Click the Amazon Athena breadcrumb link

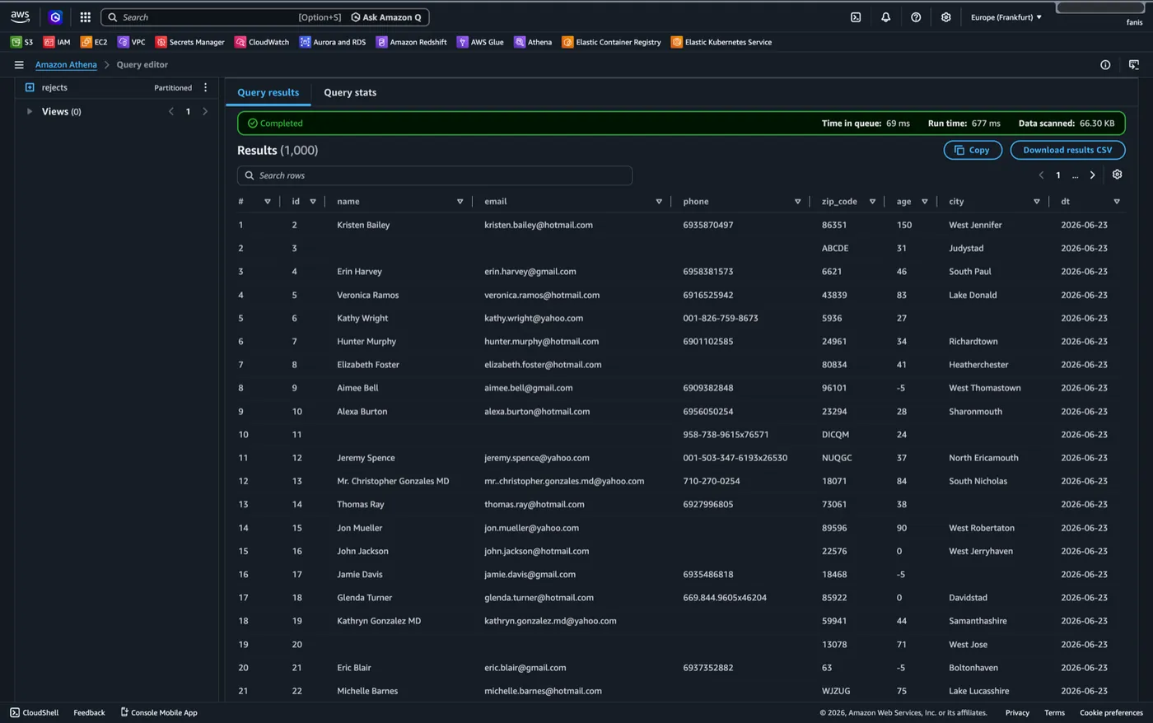(66, 64)
